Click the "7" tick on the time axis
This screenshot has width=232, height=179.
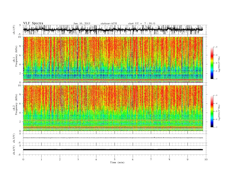pyautogui.click(x=151, y=159)
